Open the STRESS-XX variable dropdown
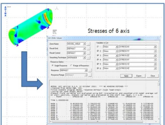Viewport: 165px width, 125px height. click(x=138, y=47)
